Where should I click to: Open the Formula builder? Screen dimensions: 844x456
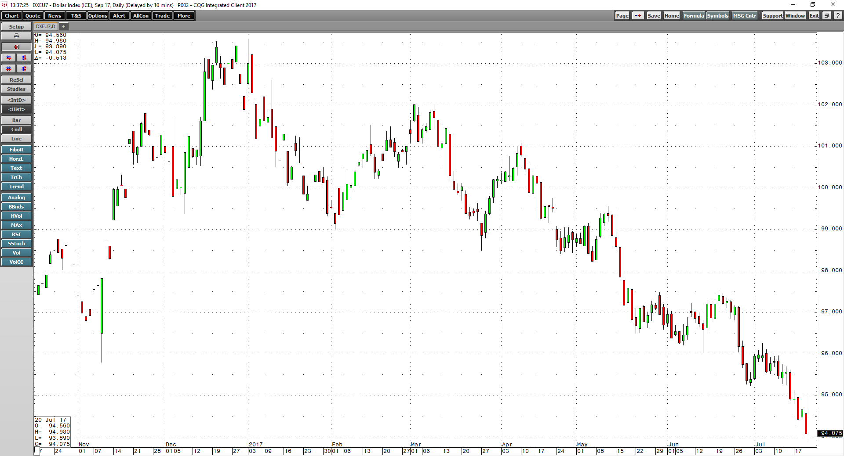[694, 16]
